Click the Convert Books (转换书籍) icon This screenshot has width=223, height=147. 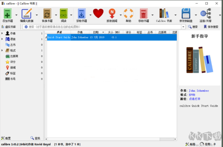(x=47, y=14)
